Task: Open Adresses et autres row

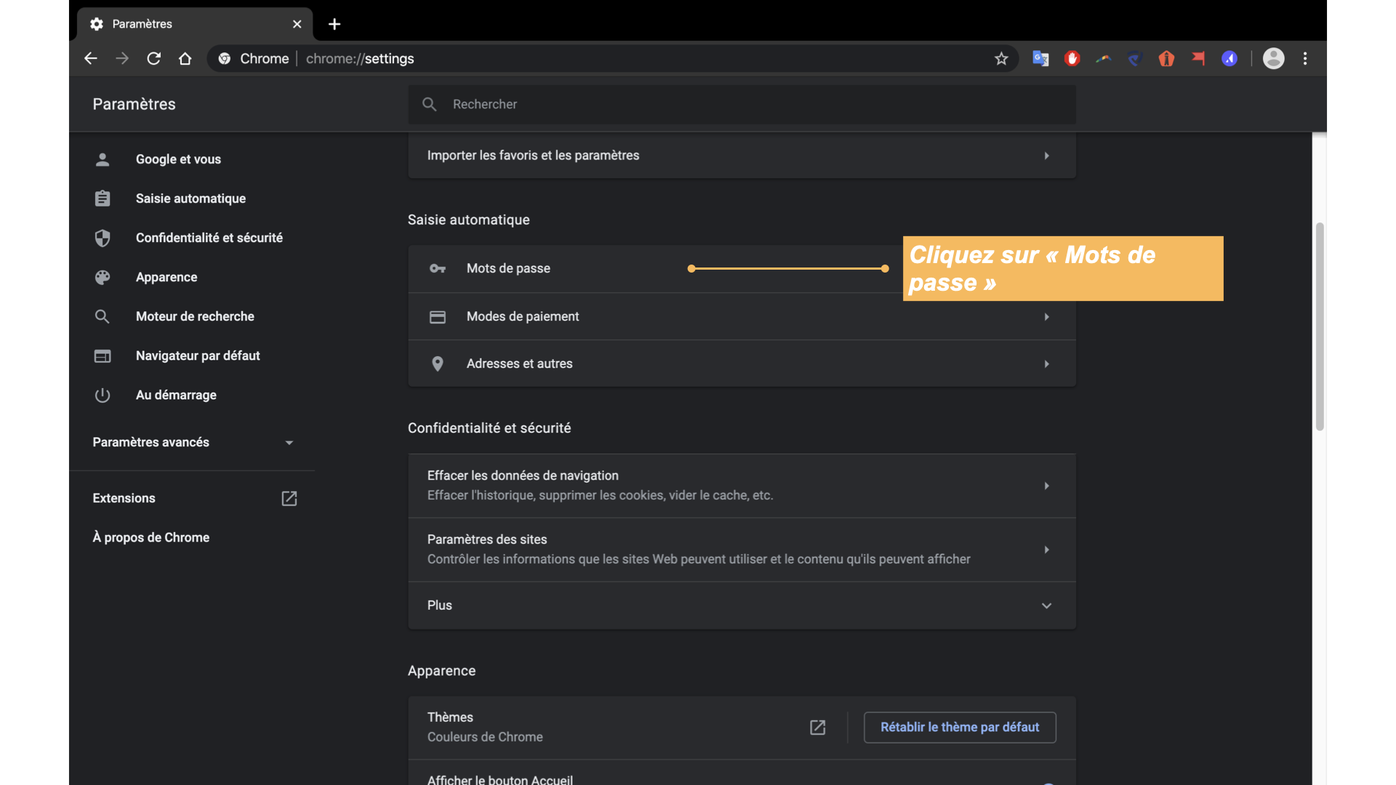Action: (x=742, y=363)
